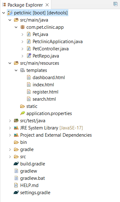This screenshot has width=120, height=202.
Task: Click the register.html file icon
Action: coord(29,92)
